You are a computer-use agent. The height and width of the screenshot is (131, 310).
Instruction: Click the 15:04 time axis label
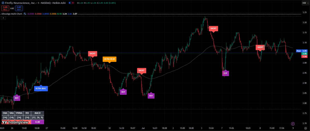211,128
